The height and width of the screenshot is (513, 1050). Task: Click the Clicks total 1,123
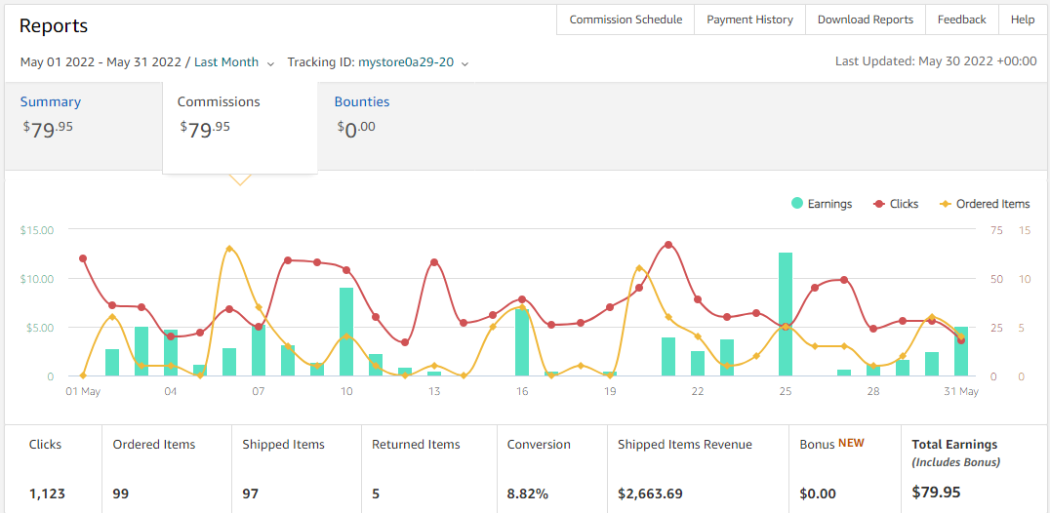pyautogui.click(x=47, y=494)
